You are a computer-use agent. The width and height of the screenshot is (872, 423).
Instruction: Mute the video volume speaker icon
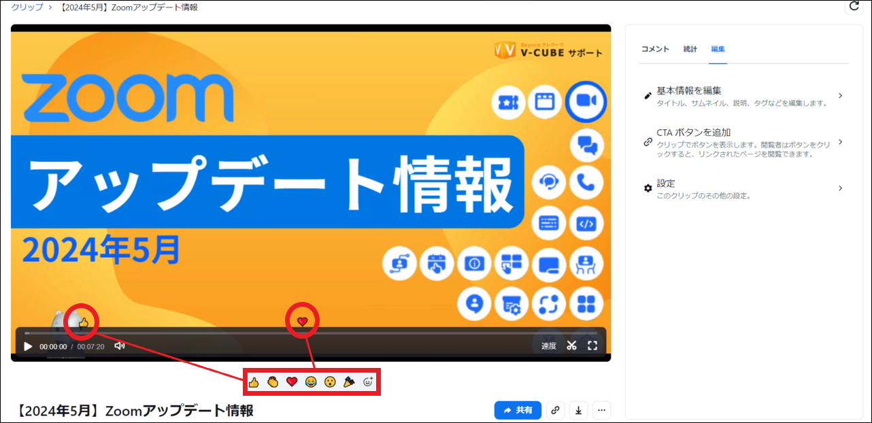tap(120, 346)
